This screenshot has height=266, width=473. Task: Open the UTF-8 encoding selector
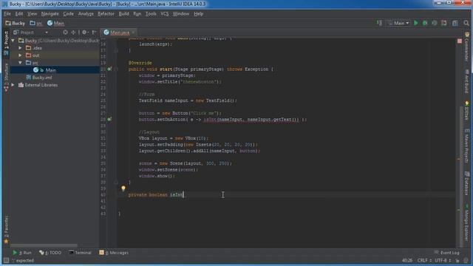pyautogui.click(x=443, y=260)
